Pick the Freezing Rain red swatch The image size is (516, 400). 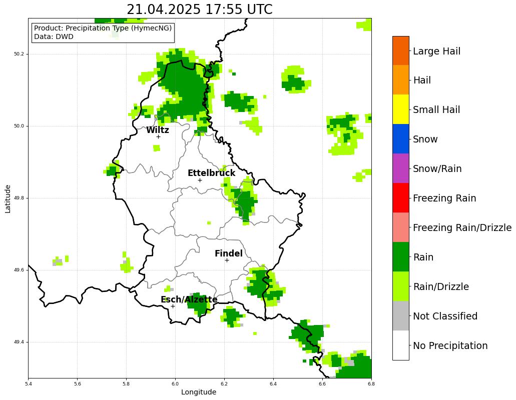point(400,198)
